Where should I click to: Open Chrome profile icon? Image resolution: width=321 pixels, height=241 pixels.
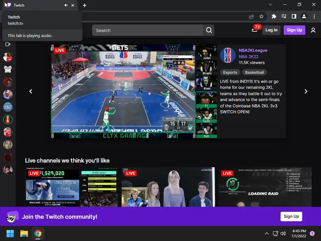pos(304,16)
